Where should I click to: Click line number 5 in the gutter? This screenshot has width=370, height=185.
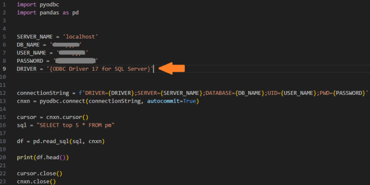pyautogui.click(x=4, y=37)
